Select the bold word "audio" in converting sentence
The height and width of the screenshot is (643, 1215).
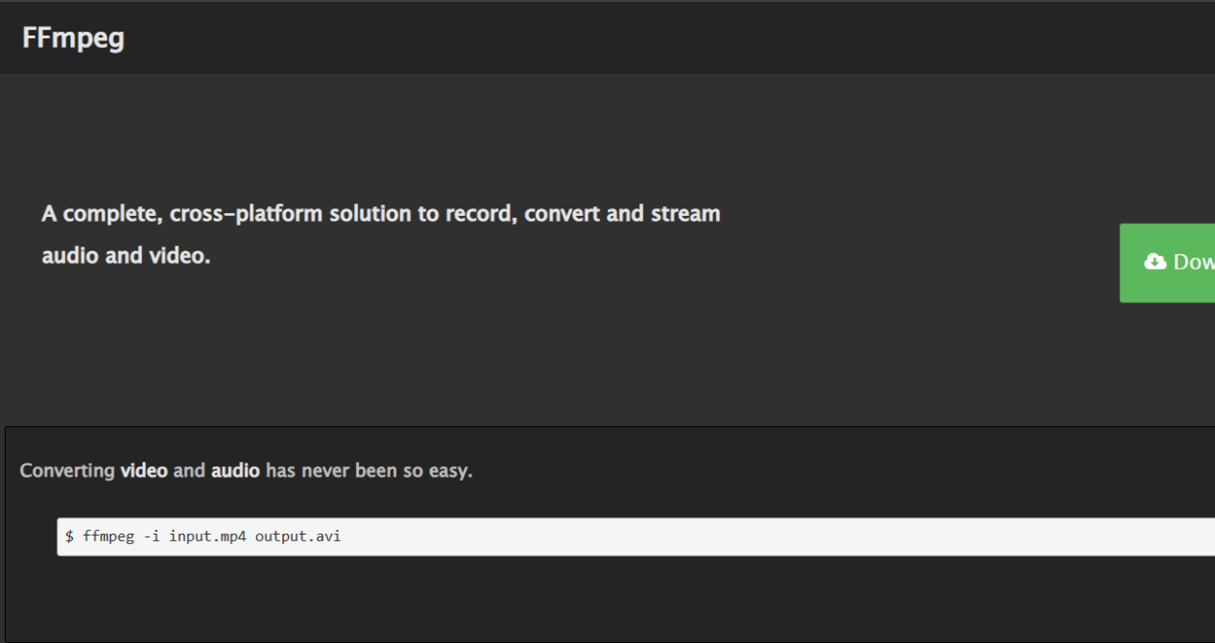tap(235, 471)
